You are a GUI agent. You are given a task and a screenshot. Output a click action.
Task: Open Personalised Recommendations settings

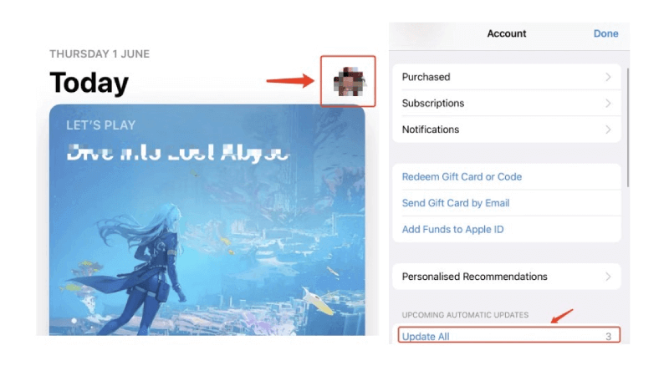point(507,277)
